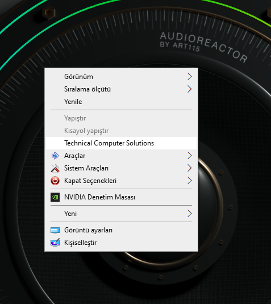
Task: Expand the Yeni submenu chevron
Action: 190,214
